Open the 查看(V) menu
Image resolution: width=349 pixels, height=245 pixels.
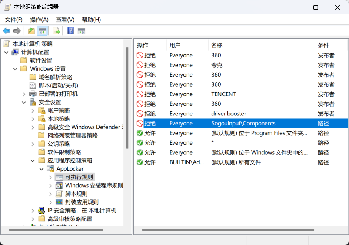click(65, 20)
